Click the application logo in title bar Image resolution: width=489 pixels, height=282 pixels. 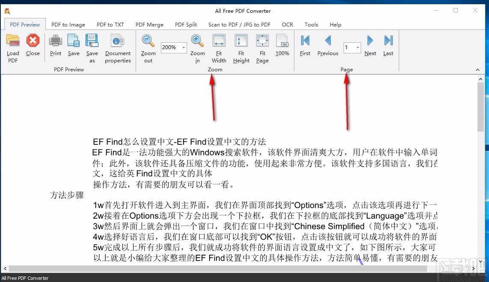[x=7, y=11]
